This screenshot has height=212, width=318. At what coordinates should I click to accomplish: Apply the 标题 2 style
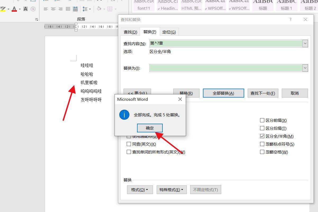(309, 6)
